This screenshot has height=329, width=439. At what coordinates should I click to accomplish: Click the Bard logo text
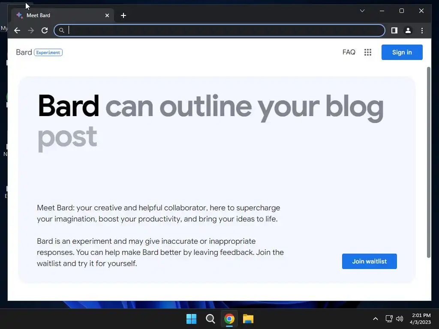(24, 52)
